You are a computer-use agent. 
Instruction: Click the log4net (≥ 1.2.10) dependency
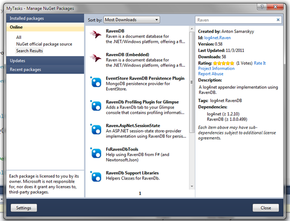point(223,114)
